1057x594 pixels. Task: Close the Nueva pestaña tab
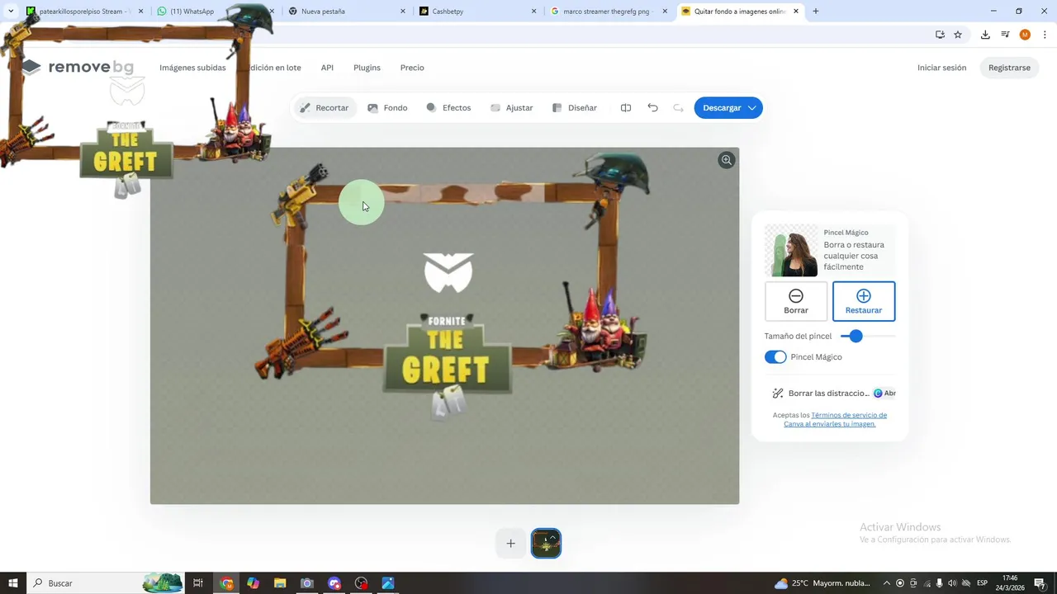tap(403, 12)
